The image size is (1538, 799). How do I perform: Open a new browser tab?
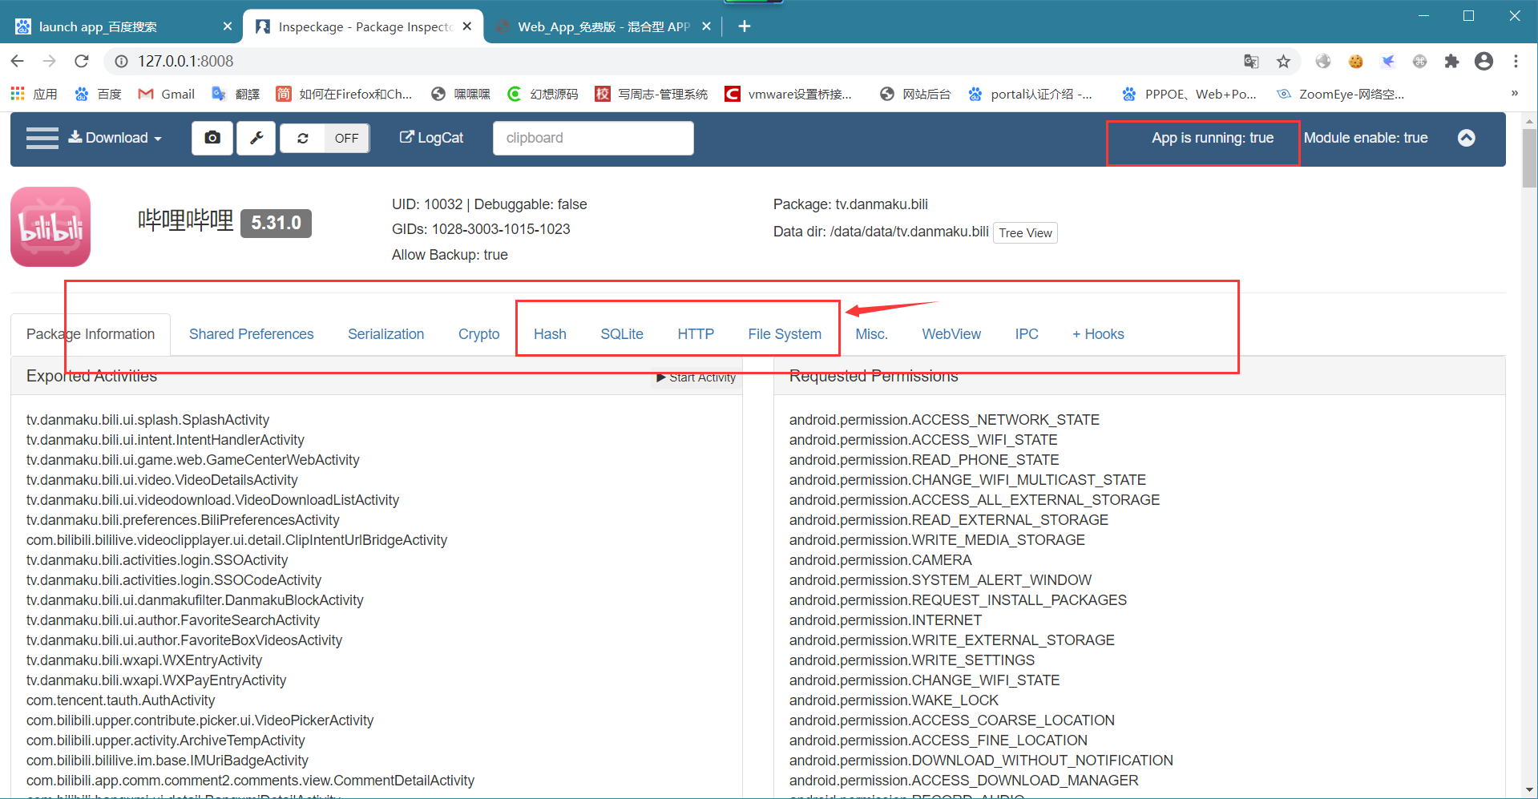(x=745, y=26)
